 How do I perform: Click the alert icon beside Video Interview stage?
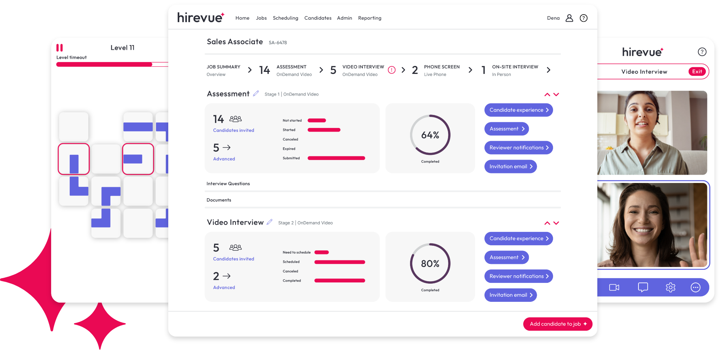point(391,70)
